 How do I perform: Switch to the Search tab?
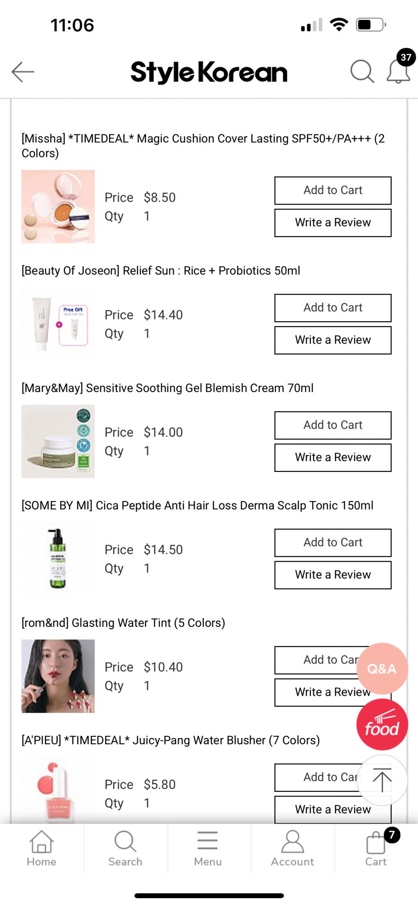pyautogui.click(x=125, y=848)
